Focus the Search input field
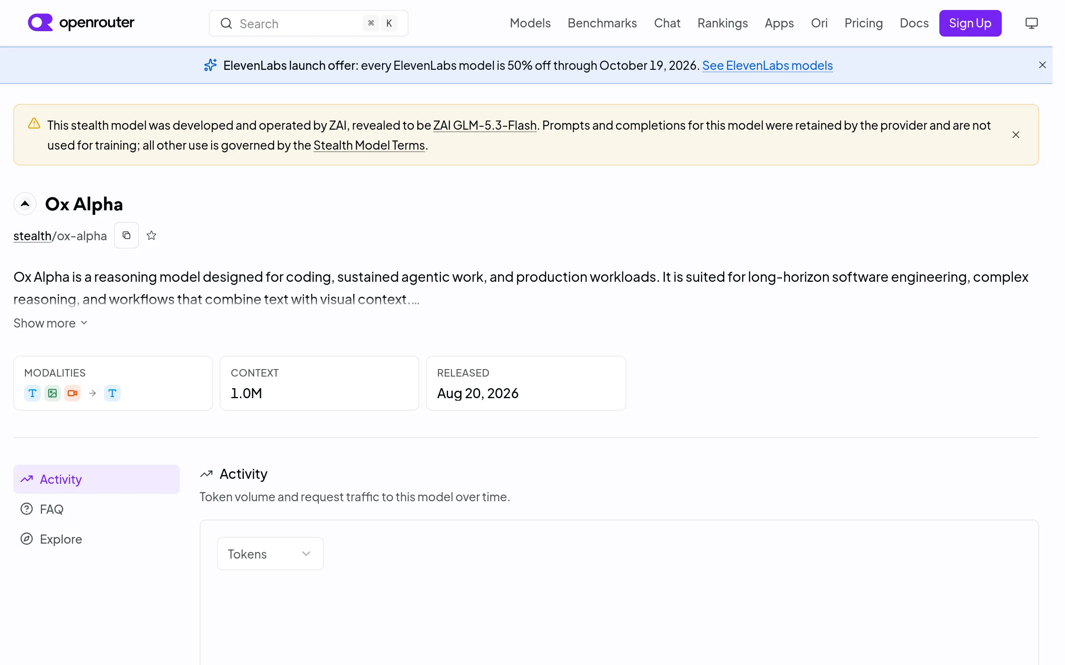The width and height of the screenshot is (1065, 665). (x=308, y=23)
